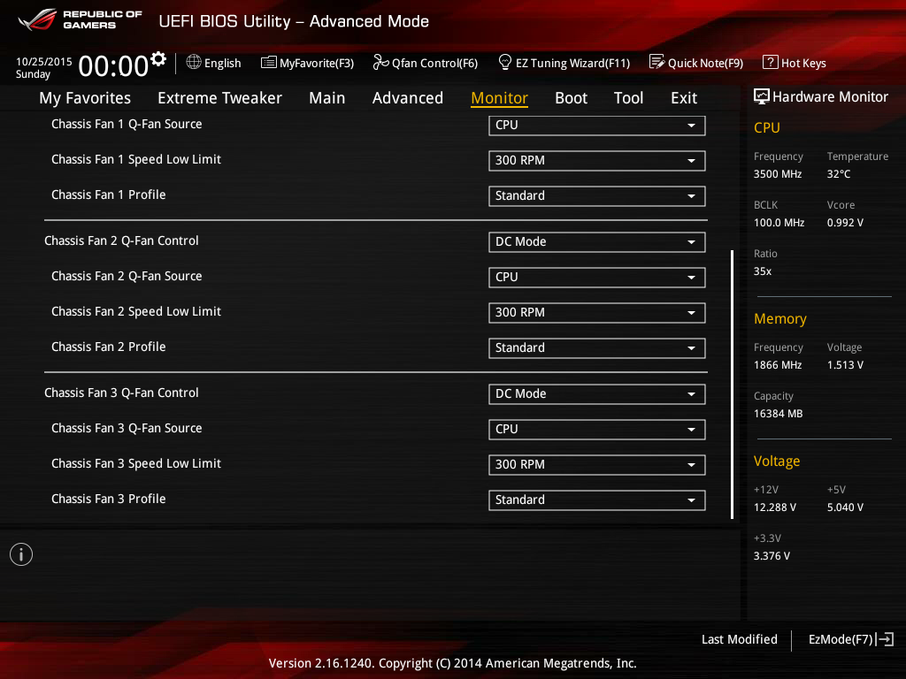Click the globe language icon
This screenshot has height=679, width=906.
[194, 62]
